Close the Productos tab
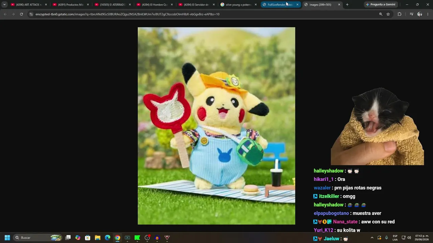The height and width of the screenshot is (243, 433). point(88,4)
